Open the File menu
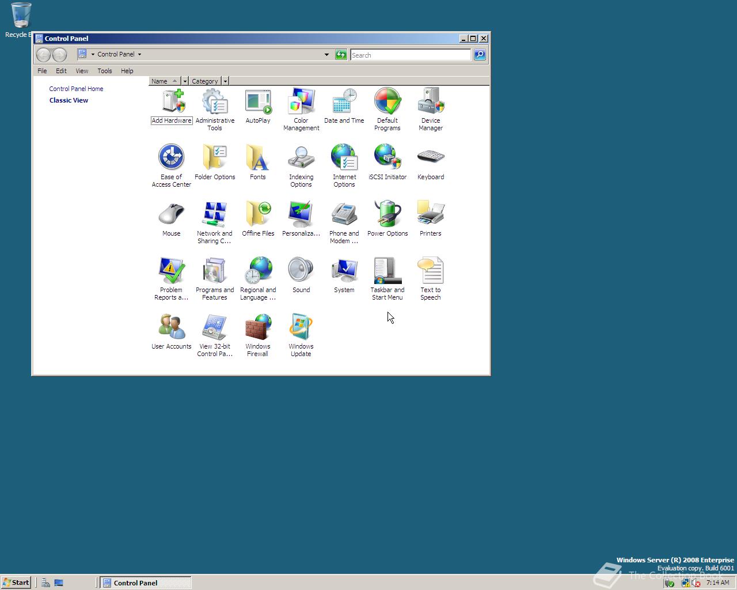737x590 pixels. (x=42, y=71)
